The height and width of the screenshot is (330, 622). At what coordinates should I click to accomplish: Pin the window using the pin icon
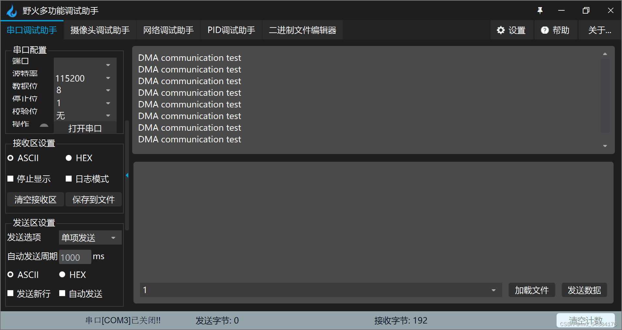point(540,10)
